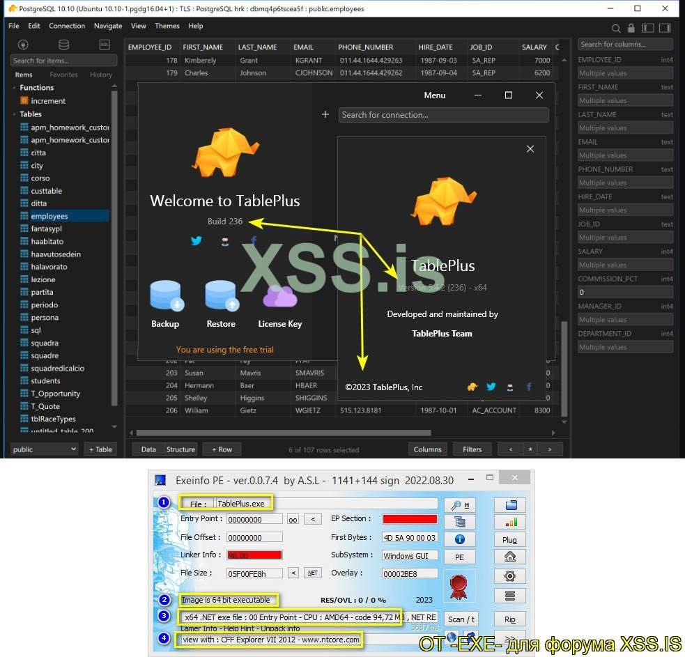Switch to the Structure tab in the bottom bar

point(180,449)
